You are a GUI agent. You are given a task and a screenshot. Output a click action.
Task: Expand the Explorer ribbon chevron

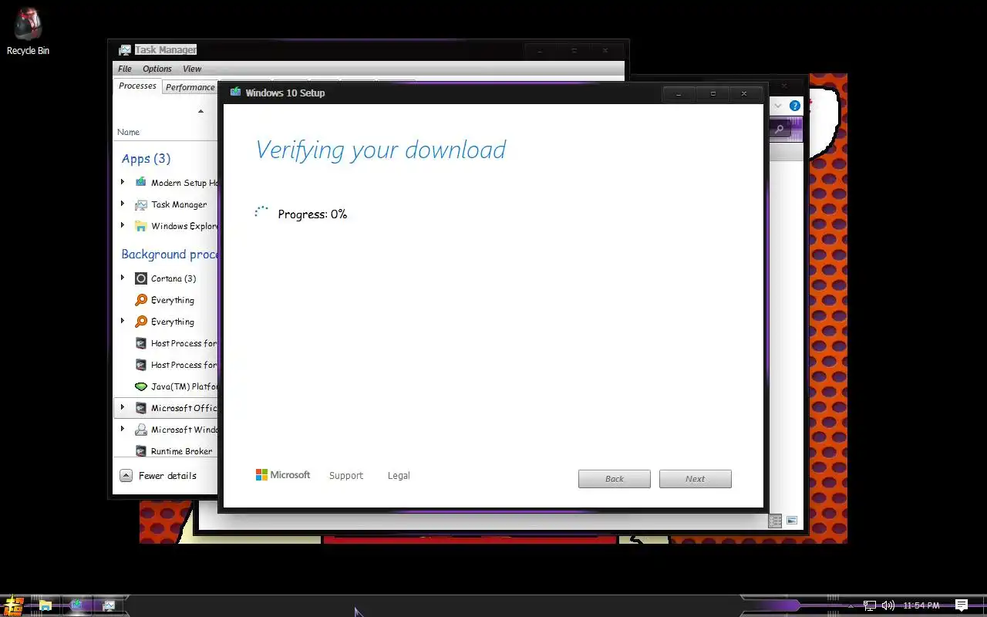click(778, 106)
